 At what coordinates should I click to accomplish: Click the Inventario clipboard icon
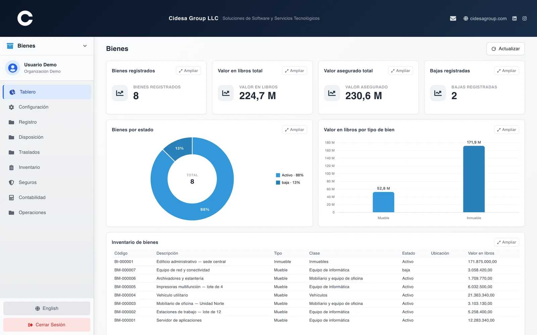[11, 167]
